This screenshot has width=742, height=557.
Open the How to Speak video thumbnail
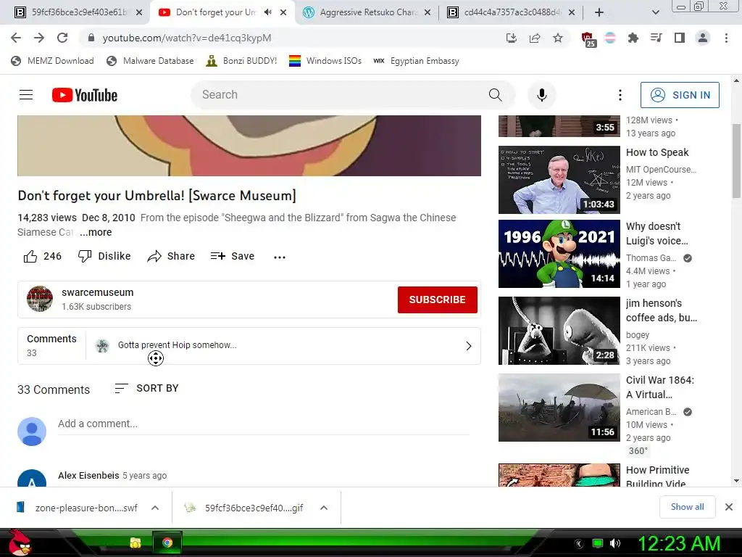point(559,180)
